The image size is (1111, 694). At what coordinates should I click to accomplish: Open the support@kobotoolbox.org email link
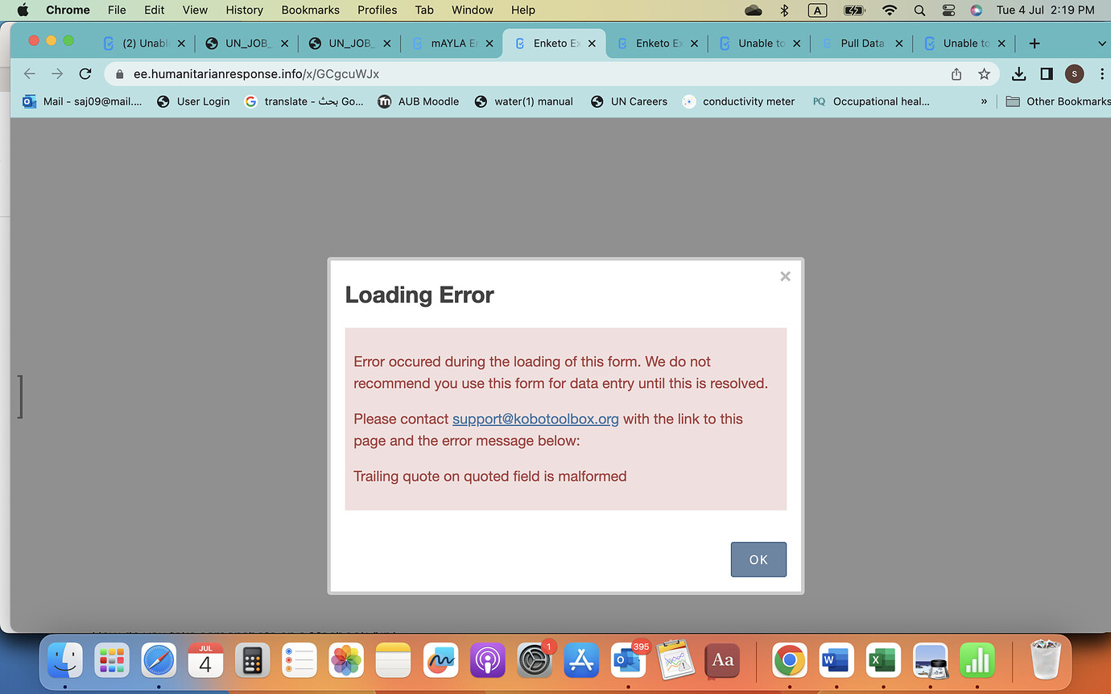point(535,419)
